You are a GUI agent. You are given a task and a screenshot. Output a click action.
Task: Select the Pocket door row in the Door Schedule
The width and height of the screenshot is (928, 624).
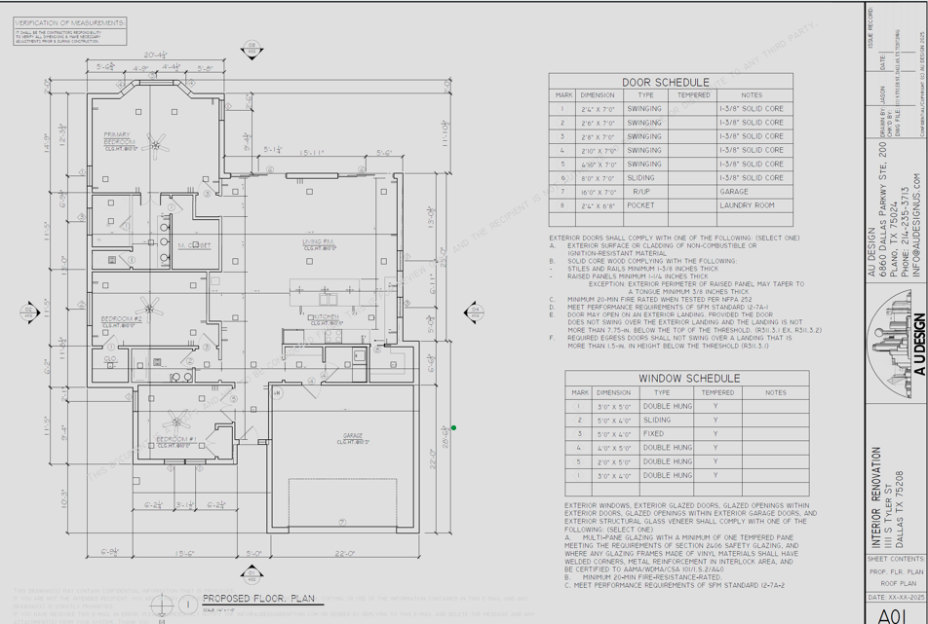670,205
